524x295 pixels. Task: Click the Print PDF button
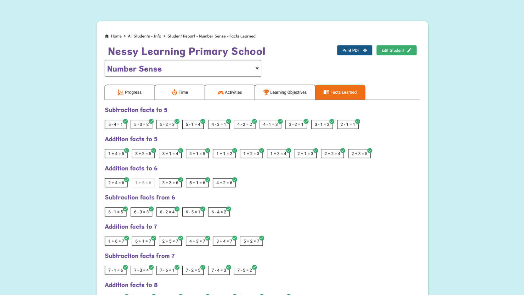355,50
